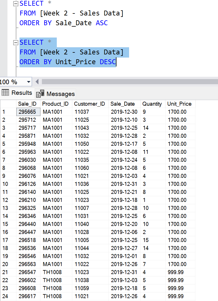This screenshot has height=301, width=218.
Task: Switch to the Messages tab
Action: tap(56, 94)
